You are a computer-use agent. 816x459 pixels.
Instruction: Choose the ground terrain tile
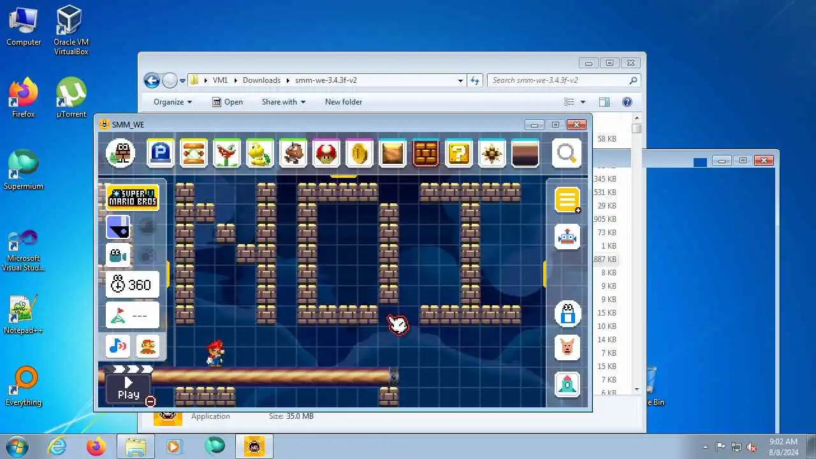(393, 153)
